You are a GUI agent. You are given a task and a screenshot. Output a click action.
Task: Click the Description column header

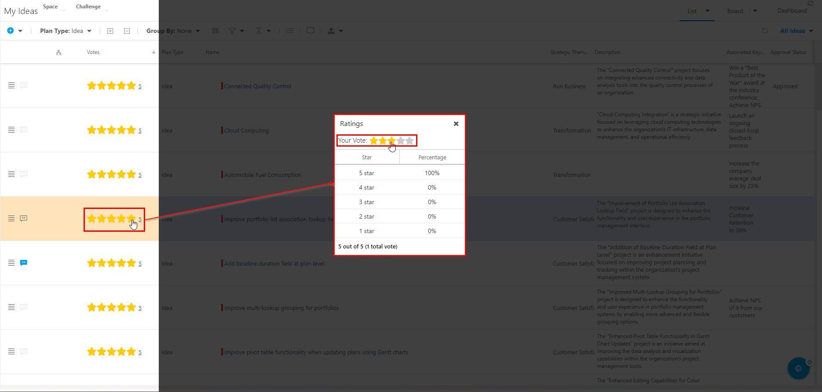coord(607,52)
